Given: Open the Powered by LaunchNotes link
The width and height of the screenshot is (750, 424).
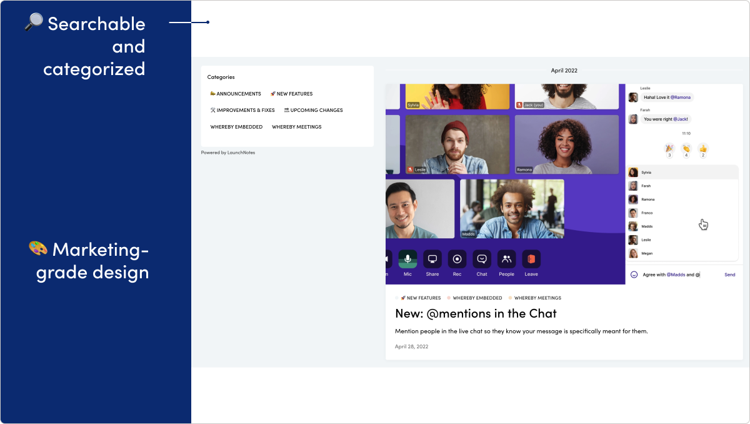Looking at the screenshot, I should [227, 152].
